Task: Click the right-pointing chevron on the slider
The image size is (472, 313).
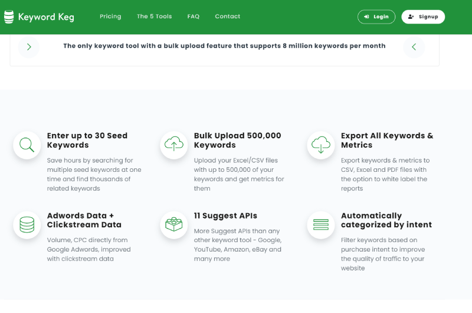Action: click(29, 47)
